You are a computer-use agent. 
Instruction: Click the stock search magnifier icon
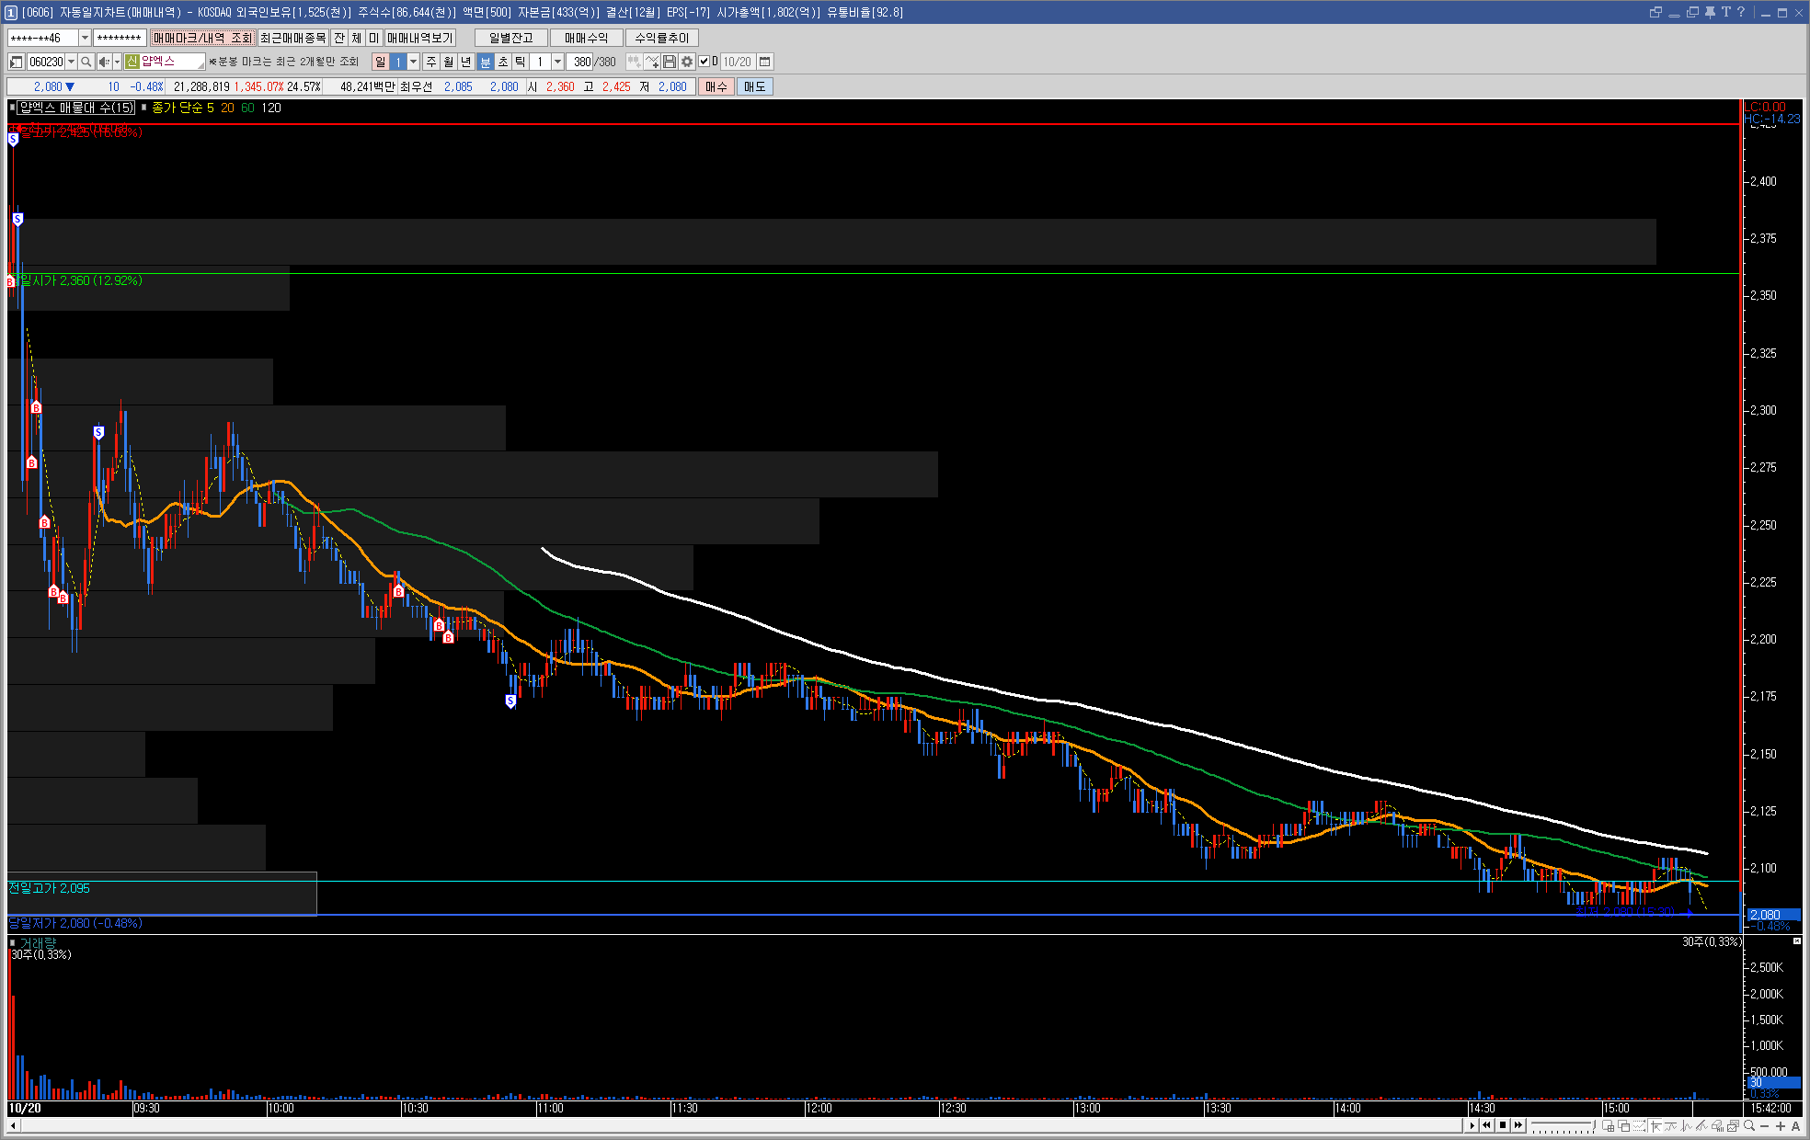[86, 62]
